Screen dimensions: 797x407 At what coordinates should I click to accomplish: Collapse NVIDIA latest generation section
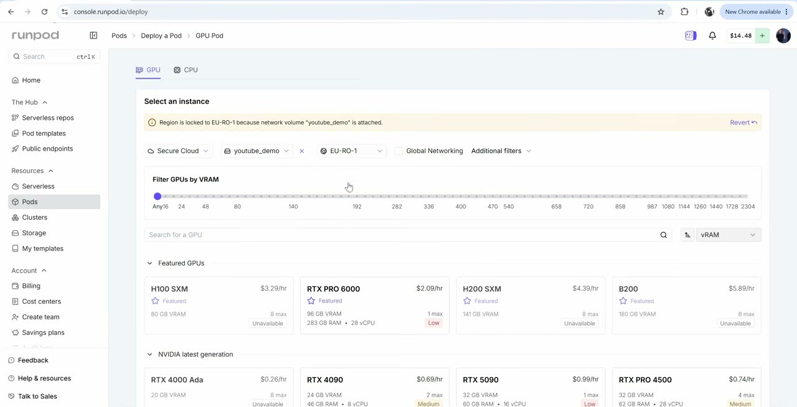click(149, 355)
